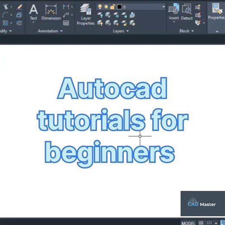Select the Trim tool in Modify panel
This screenshot has width=225, height=225.
tap(6, 7)
